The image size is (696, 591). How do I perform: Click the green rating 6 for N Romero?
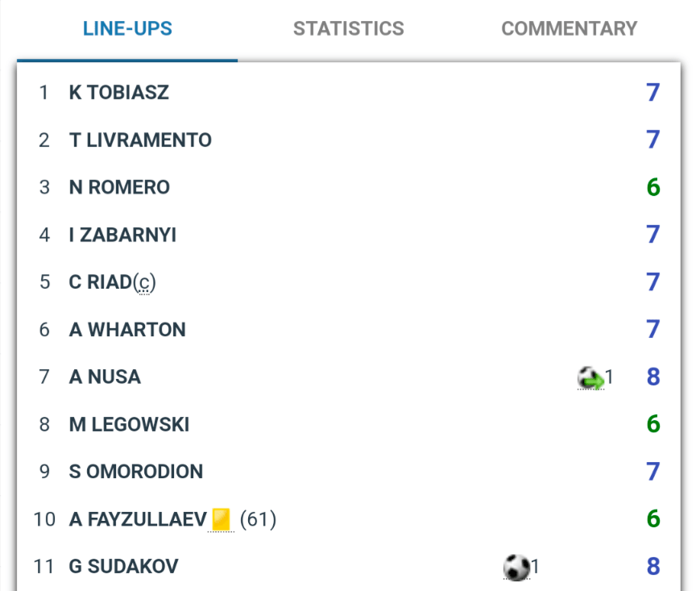tap(652, 188)
